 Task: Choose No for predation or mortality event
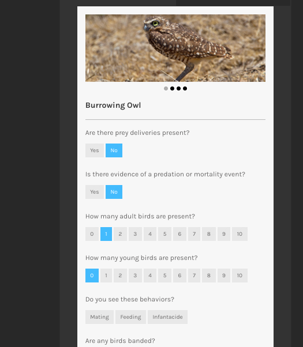tap(114, 192)
